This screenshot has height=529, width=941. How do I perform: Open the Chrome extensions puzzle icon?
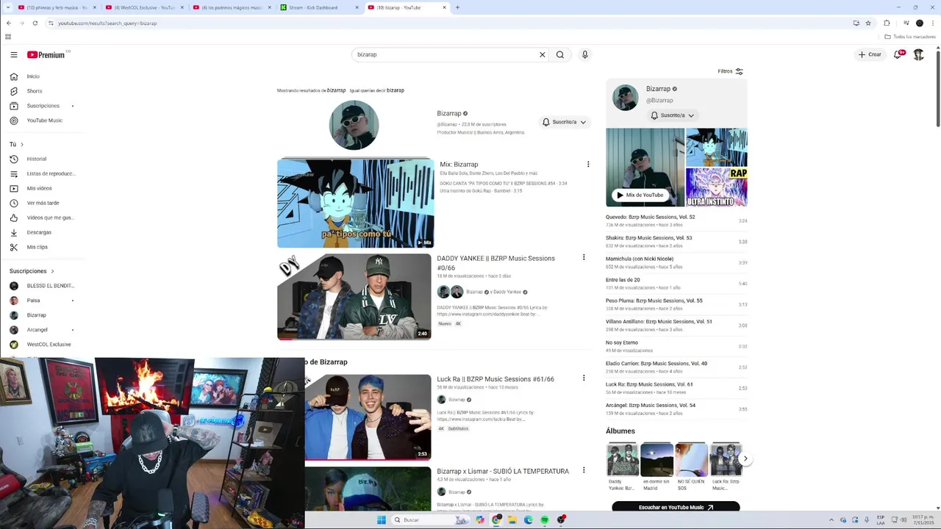887,23
